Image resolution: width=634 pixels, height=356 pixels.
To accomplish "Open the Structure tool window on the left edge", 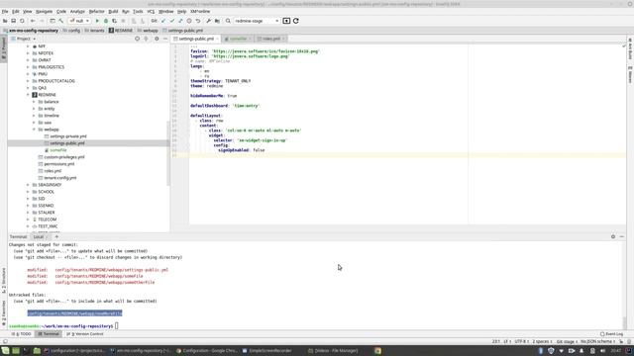I will click(x=4, y=280).
